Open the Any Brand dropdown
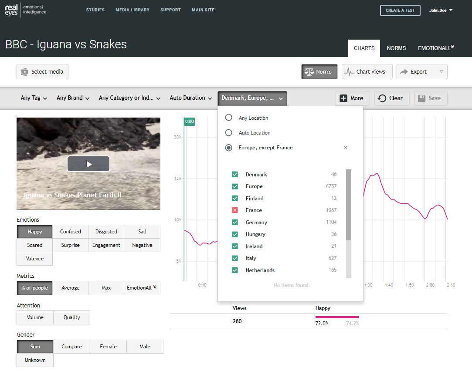 click(x=73, y=98)
